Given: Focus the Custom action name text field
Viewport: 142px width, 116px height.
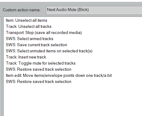Looking at the screenshot, I should 94,10.
